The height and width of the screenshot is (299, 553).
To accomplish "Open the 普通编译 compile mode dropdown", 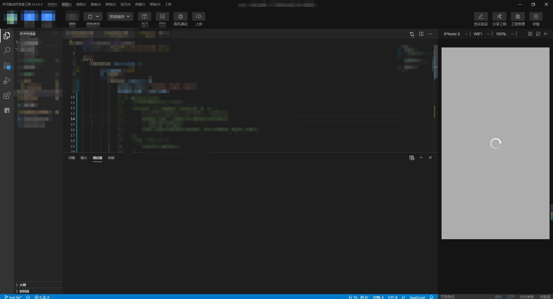I will click(x=120, y=17).
